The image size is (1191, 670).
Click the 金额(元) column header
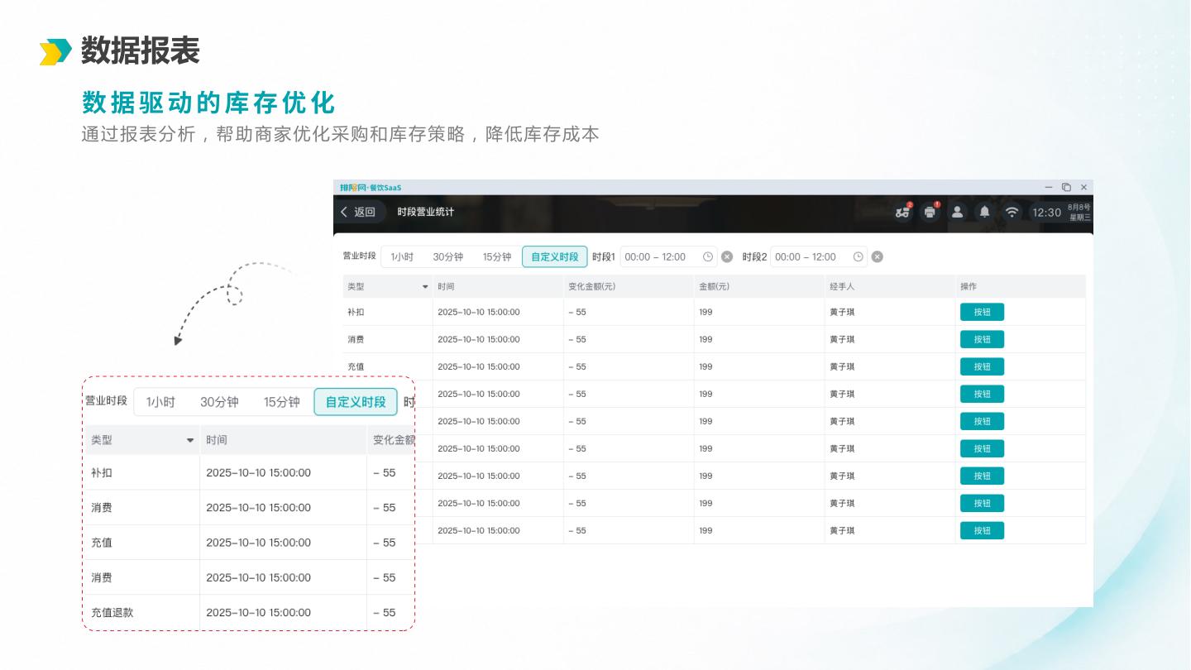(714, 286)
